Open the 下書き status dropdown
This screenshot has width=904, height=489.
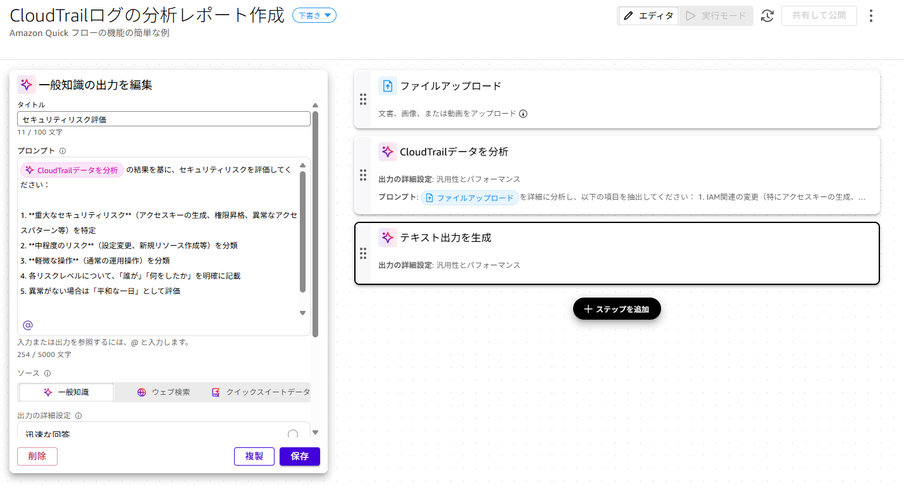click(x=314, y=16)
